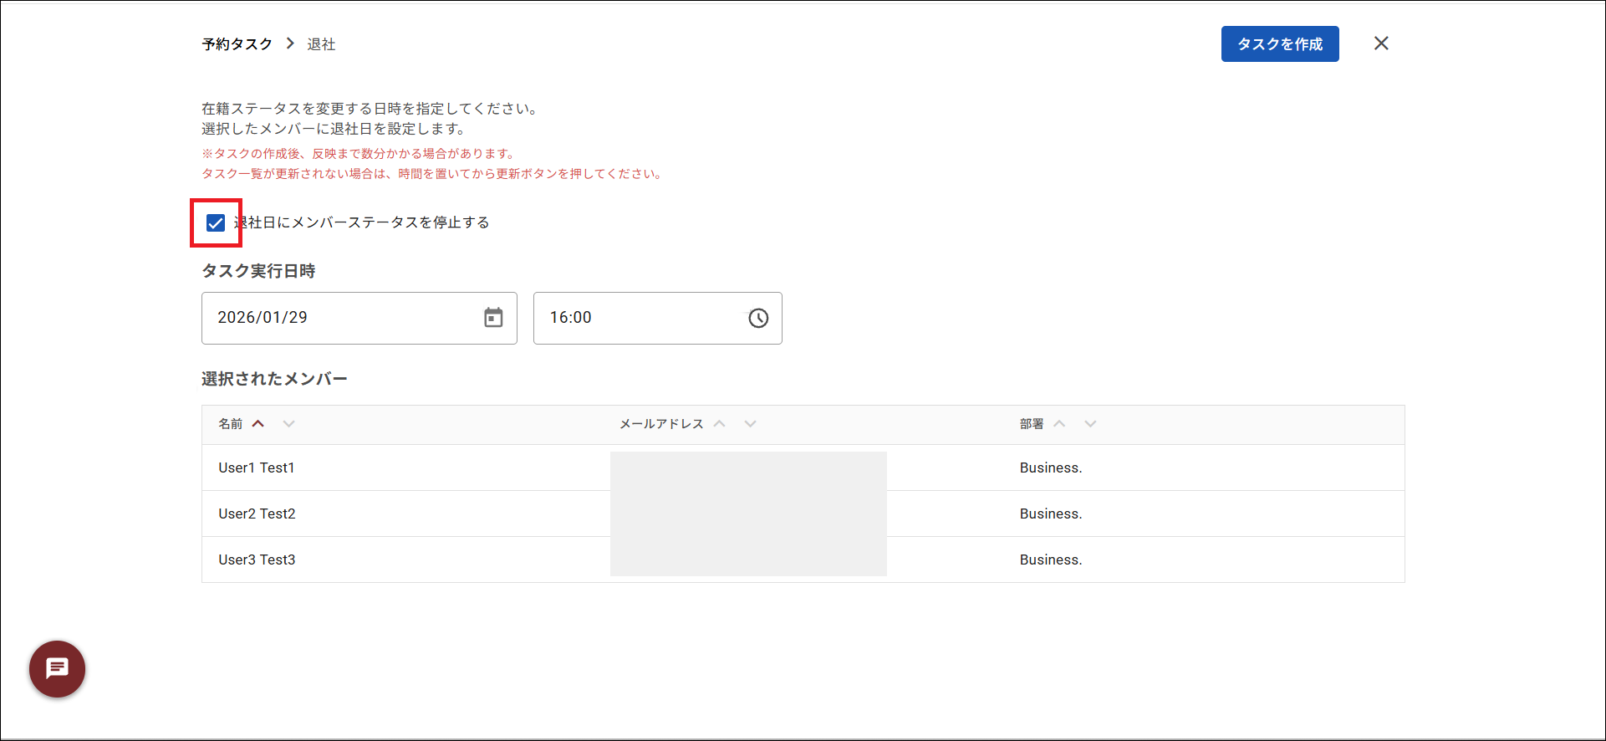Click Business. in User3 Test3 row

pos(1051,560)
